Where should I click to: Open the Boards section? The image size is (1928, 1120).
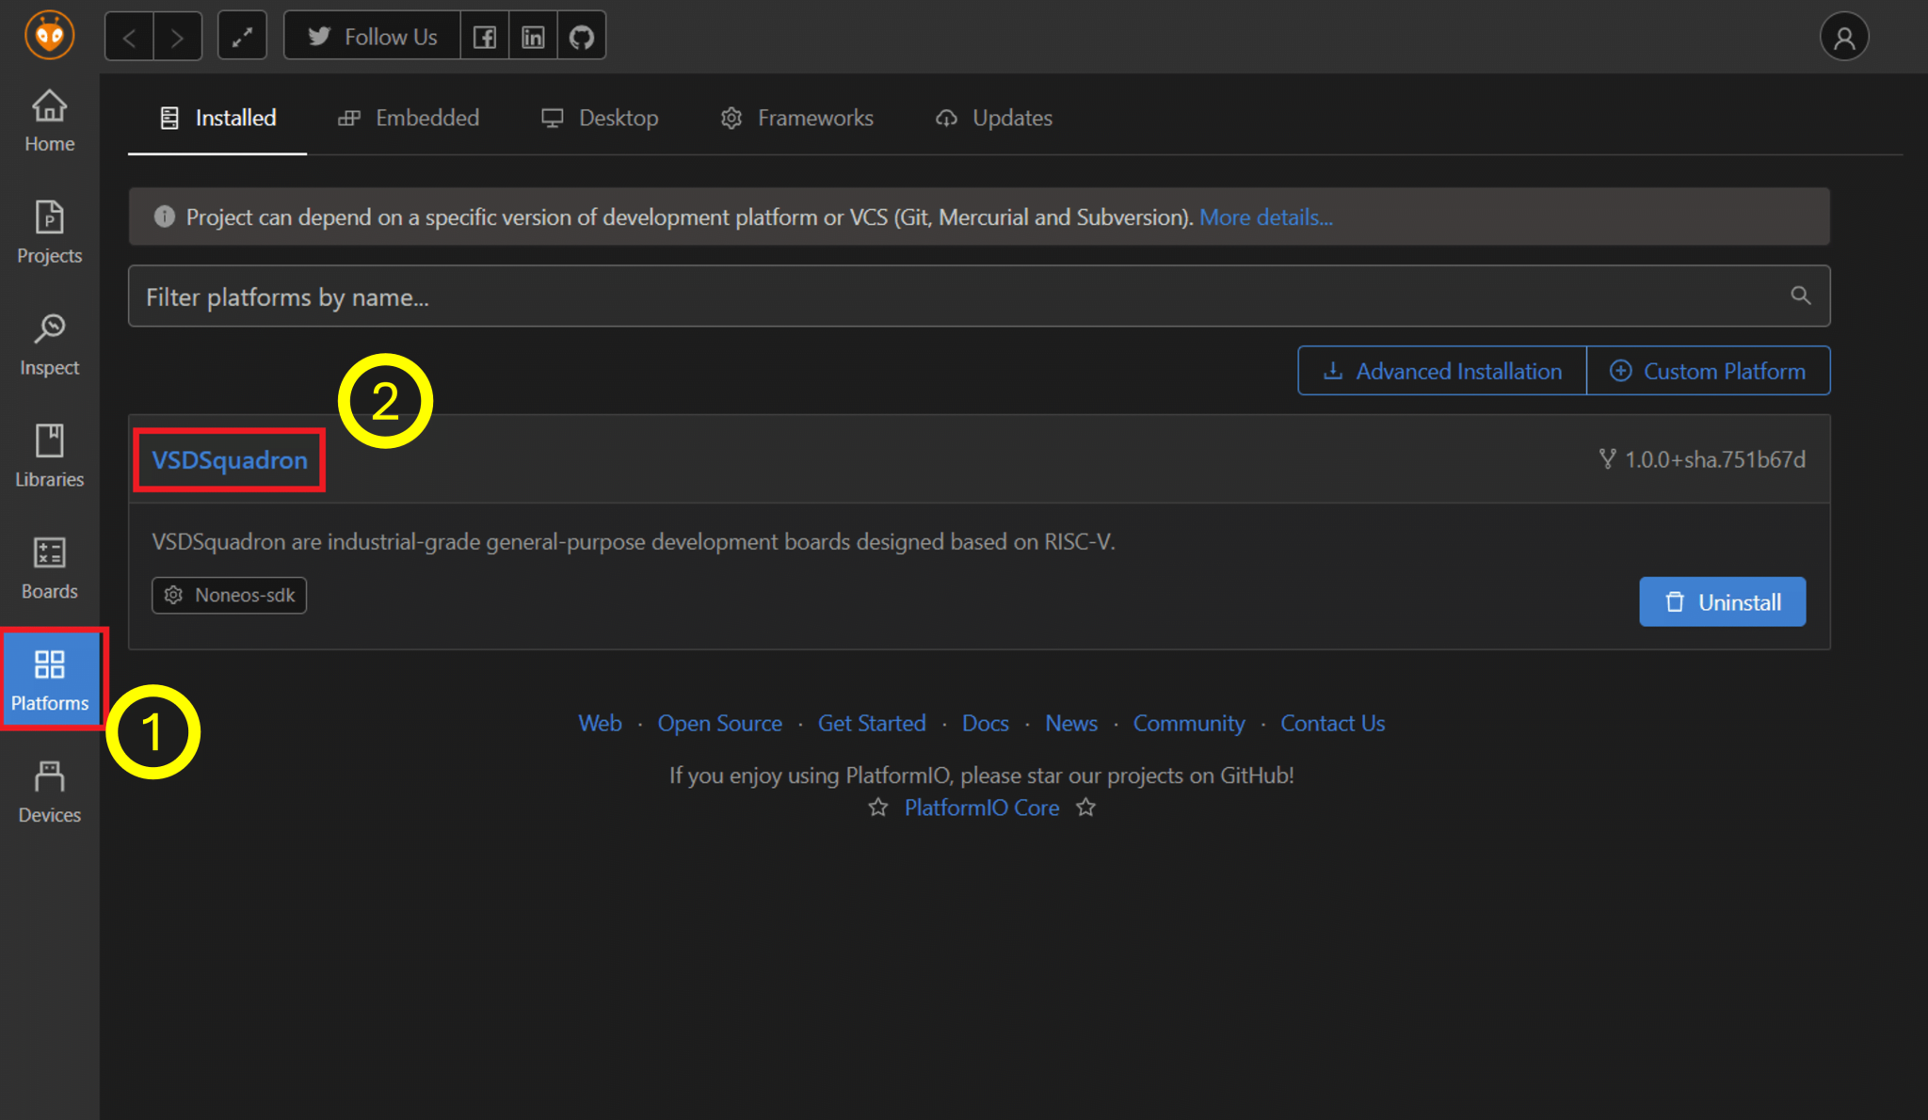49,568
